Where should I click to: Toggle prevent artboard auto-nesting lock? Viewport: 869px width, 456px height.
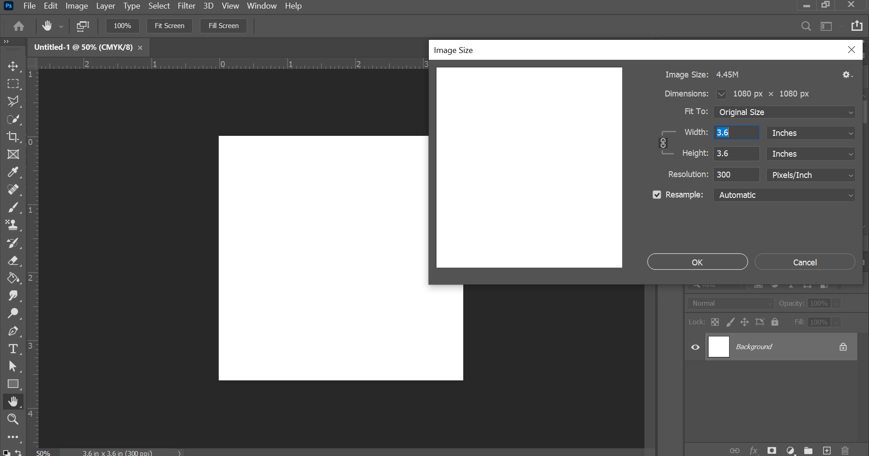760,322
